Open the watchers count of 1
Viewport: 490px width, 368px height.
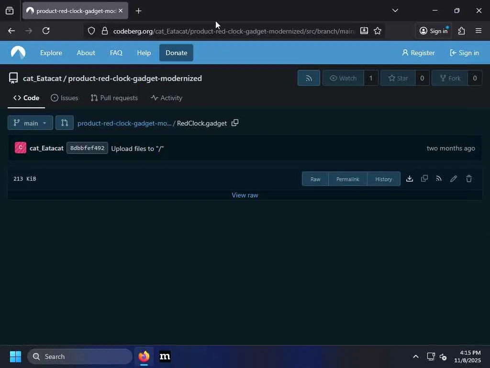[371, 78]
